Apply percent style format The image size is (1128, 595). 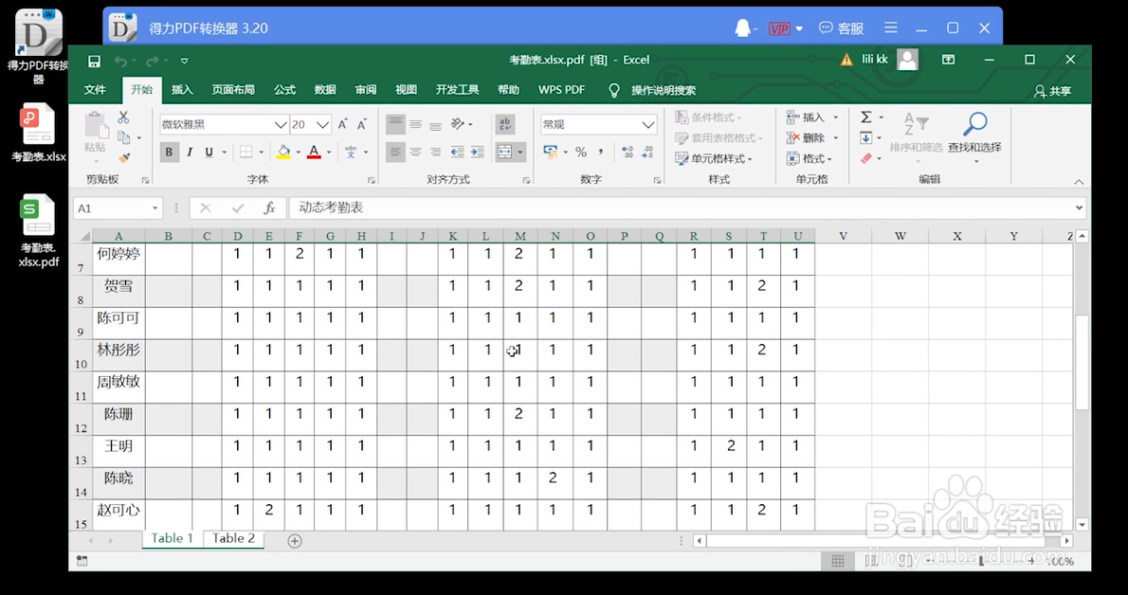pyautogui.click(x=580, y=152)
